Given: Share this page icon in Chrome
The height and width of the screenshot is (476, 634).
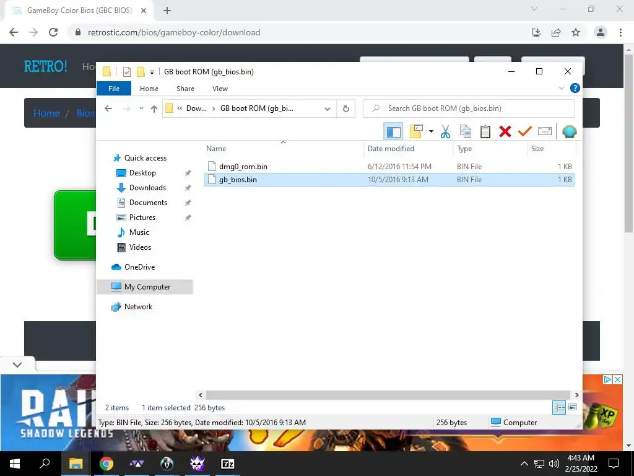Looking at the screenshot, I should click(556, 32).
